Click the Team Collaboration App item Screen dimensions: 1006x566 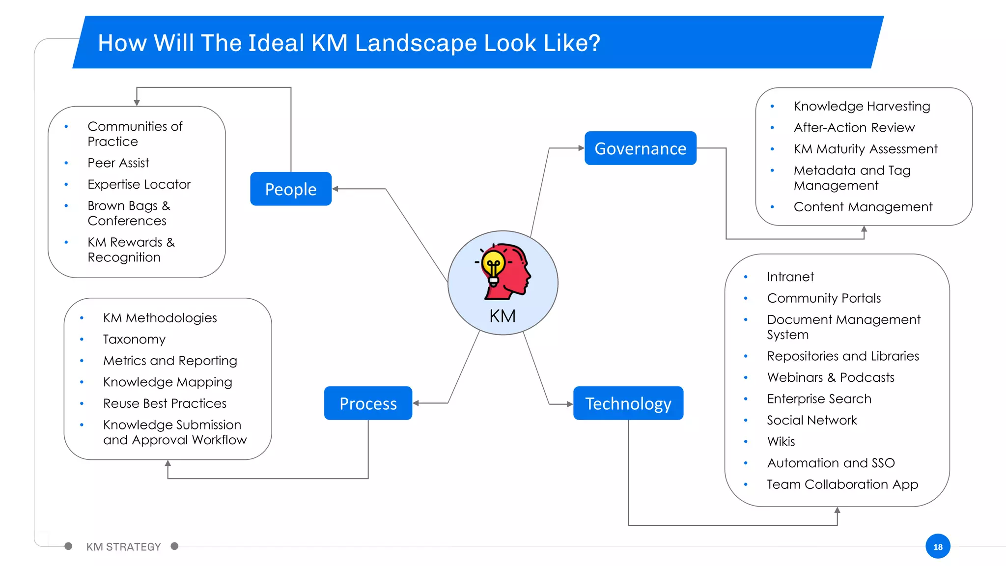coord(842,484)
